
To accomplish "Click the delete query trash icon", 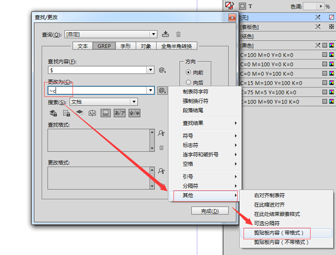I will 178,34.
